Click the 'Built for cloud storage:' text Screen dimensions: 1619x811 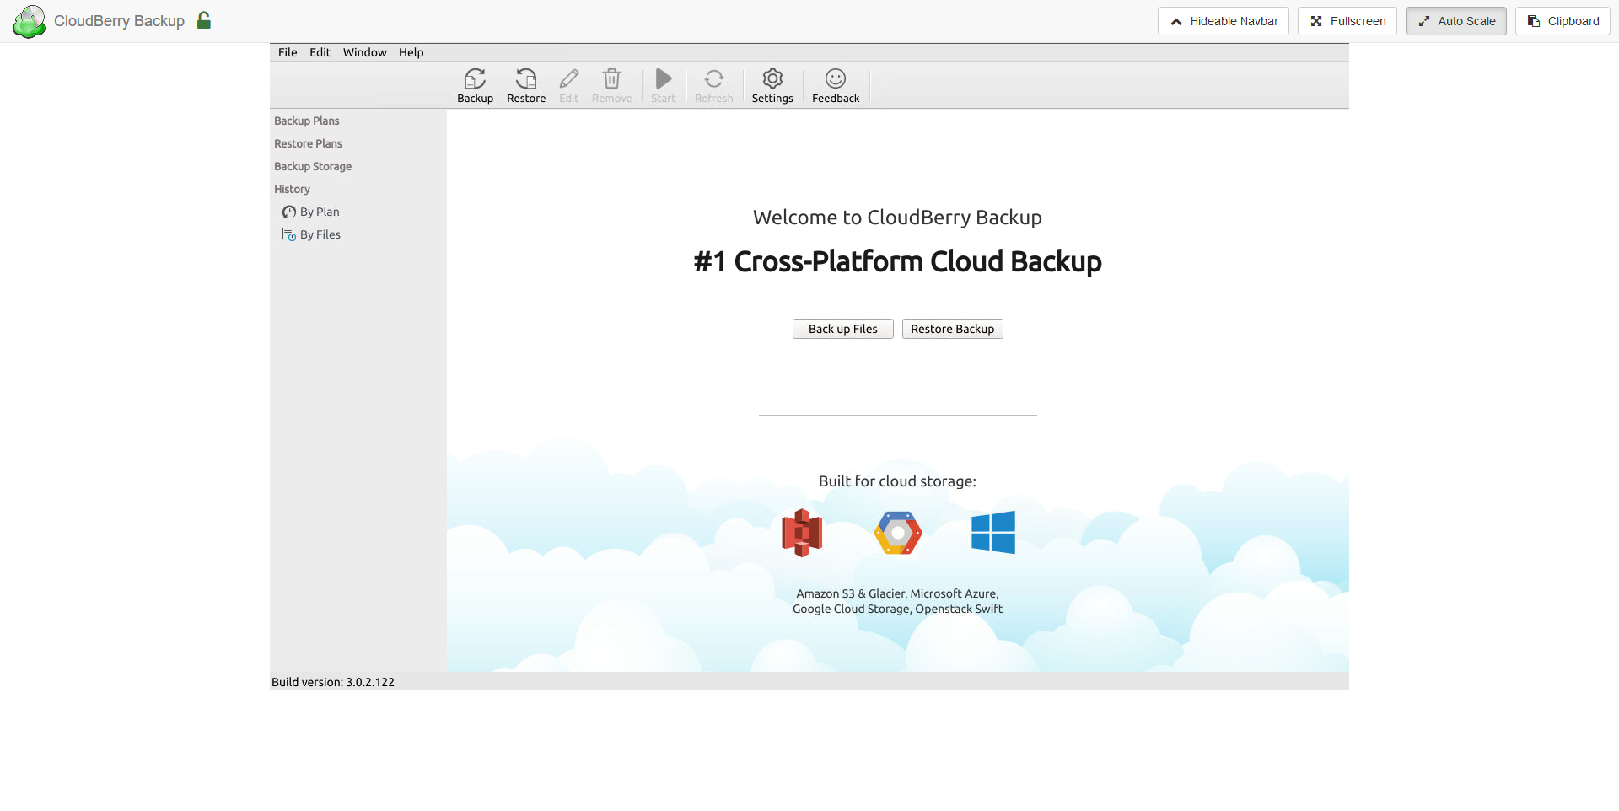897,481
